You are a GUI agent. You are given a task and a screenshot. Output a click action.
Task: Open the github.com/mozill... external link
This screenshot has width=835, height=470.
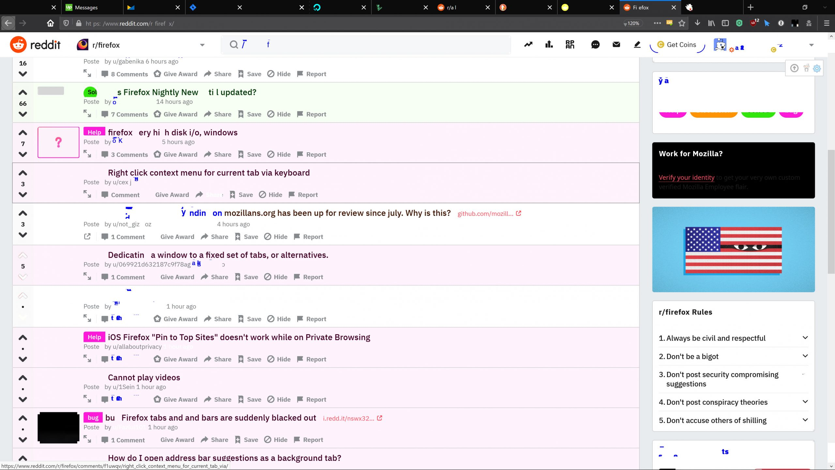click(x=489, y=214)
